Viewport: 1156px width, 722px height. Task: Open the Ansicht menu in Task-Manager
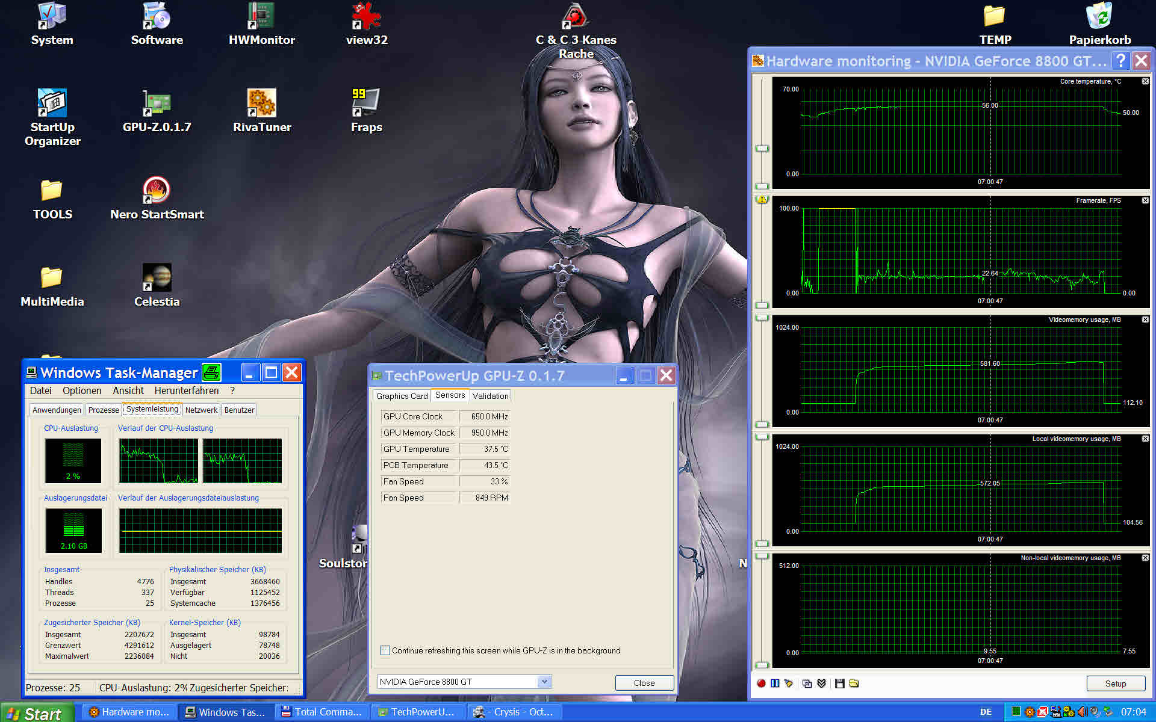coord(128,390)
